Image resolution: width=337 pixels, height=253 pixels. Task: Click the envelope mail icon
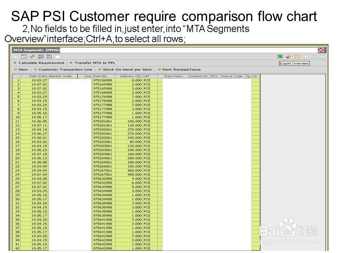[297, 57]
